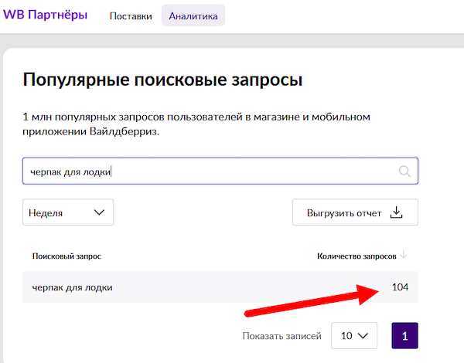Expand the records-per-page dropdown showing 10
464x363 pixels.
(353, 336)
